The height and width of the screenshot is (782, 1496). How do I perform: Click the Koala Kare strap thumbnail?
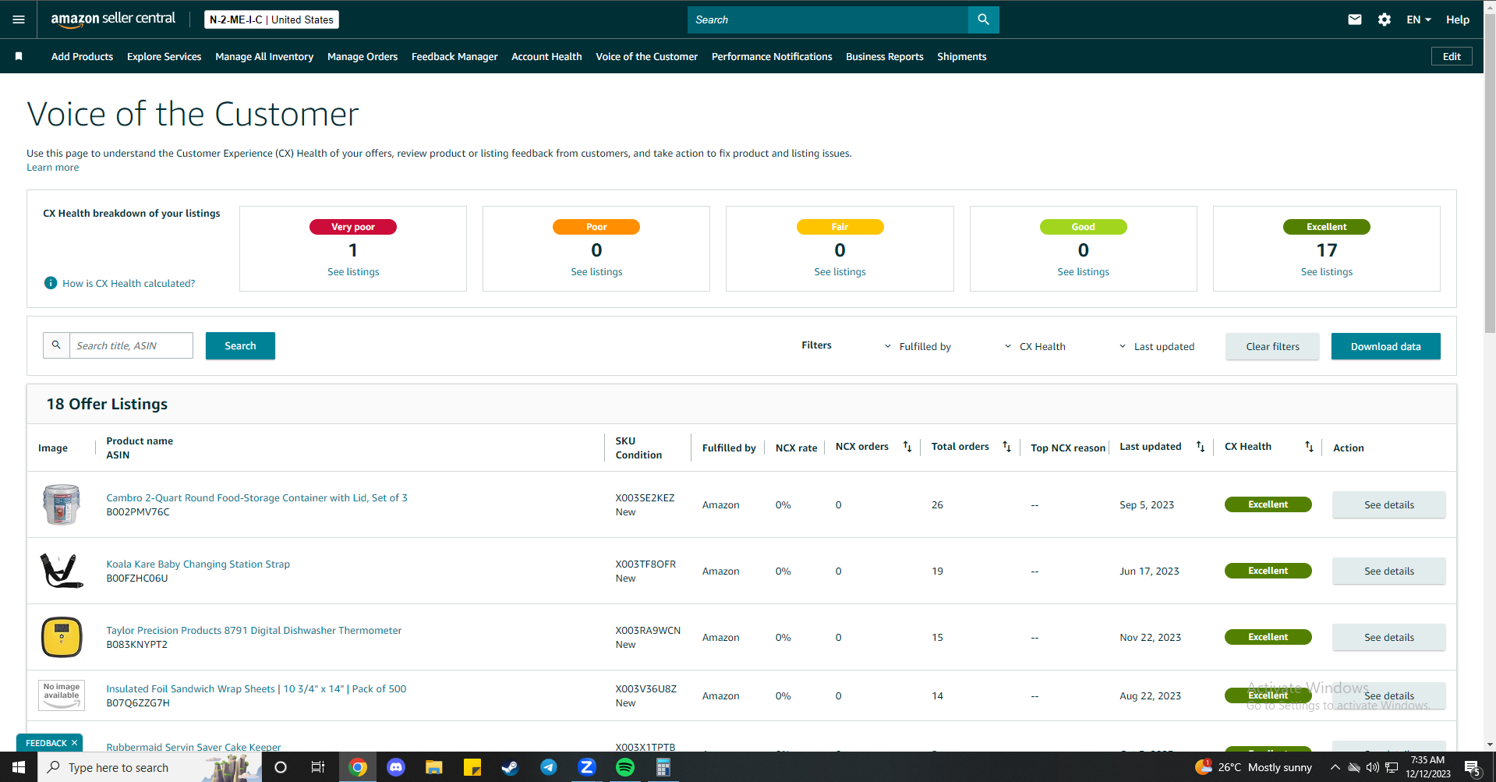pyautogui.click(x=62, y=571)
